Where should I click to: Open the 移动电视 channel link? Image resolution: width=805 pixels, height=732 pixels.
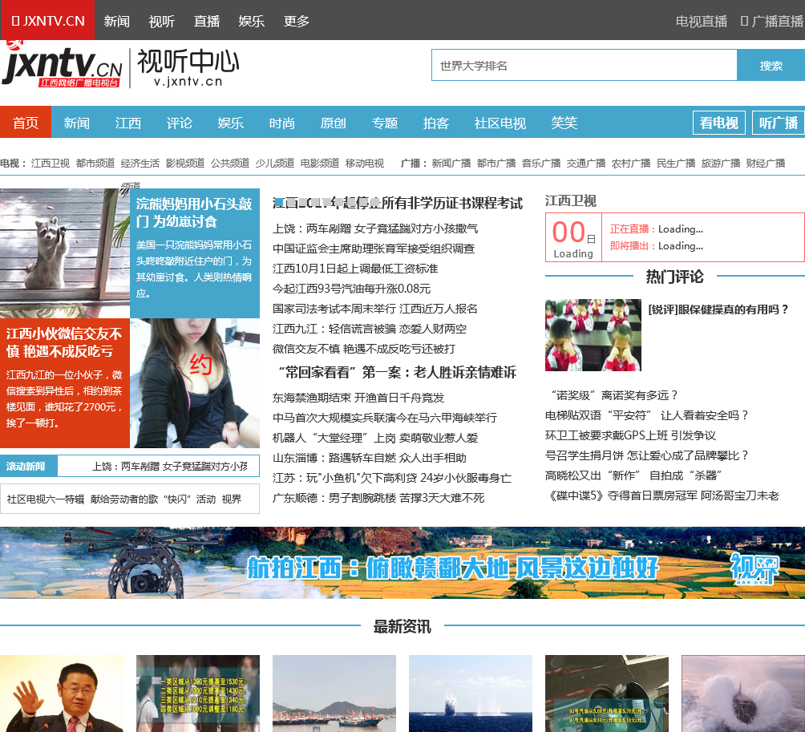point(365,164)
